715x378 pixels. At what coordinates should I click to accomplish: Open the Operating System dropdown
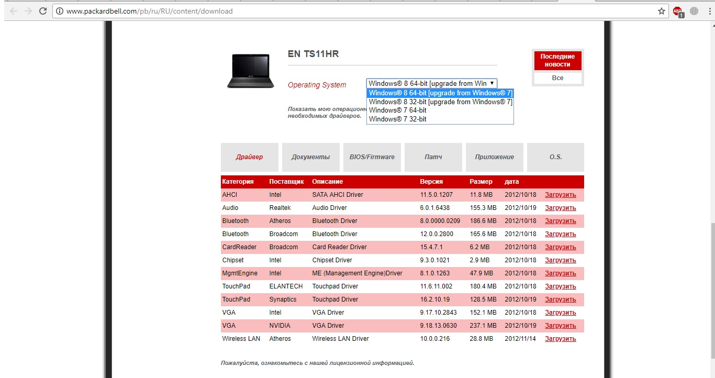pos(431,83)
